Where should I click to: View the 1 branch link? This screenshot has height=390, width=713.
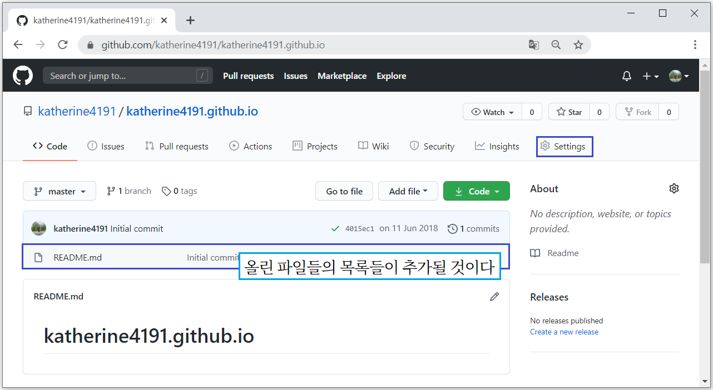[129, 191]
